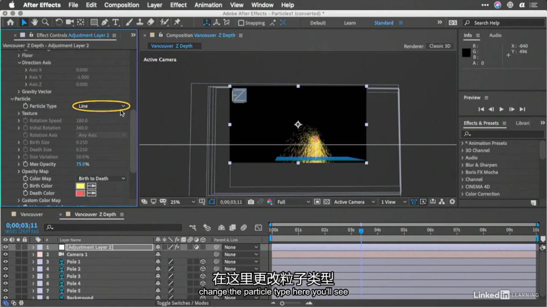
Task: Open the Birth Color yellow swatch
Action: pos(80,186)
